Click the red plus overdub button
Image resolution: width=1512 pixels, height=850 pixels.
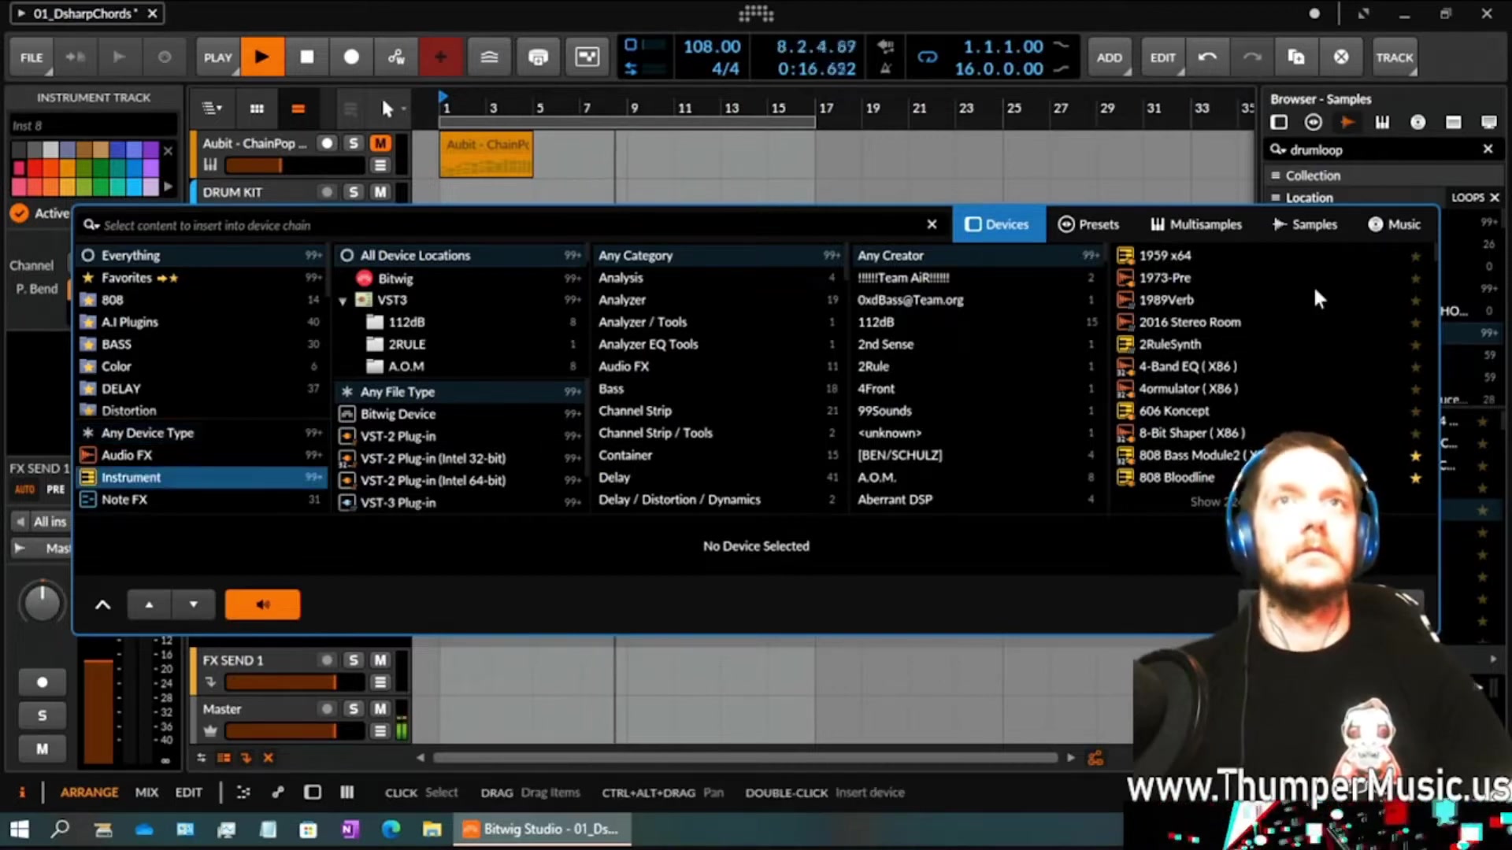point(440,57)
